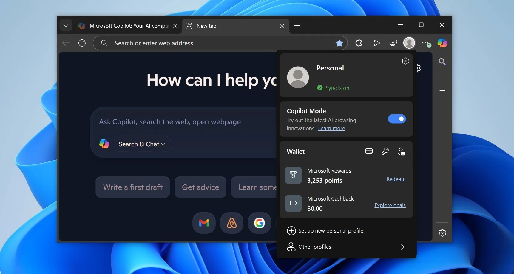Click the Gmail shortcut icon

(x=204, y=223)
